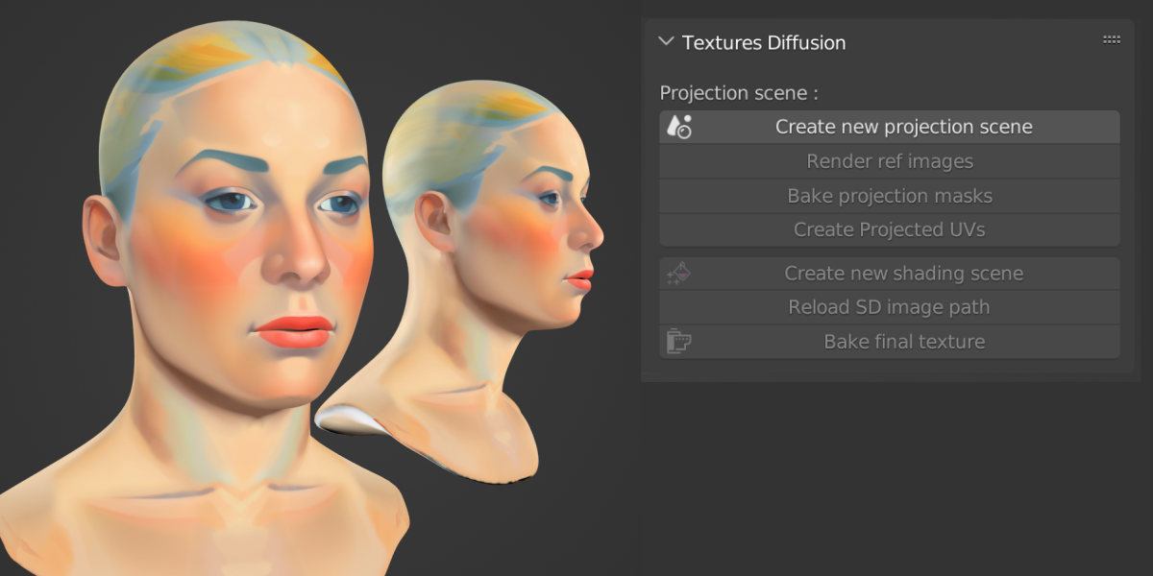Click the sparkle paint icon near Create new shading scene
Image resolution: width=1153 pixels, height=576 pixels.
point(679,273)
